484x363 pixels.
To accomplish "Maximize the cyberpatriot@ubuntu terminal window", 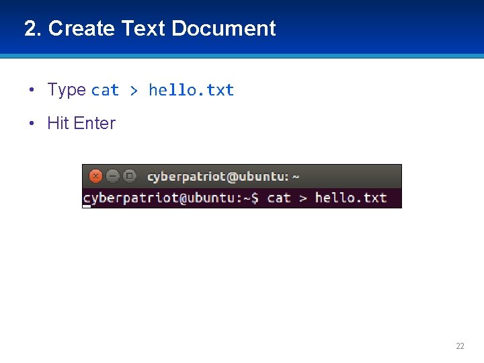I will (130, 176).
